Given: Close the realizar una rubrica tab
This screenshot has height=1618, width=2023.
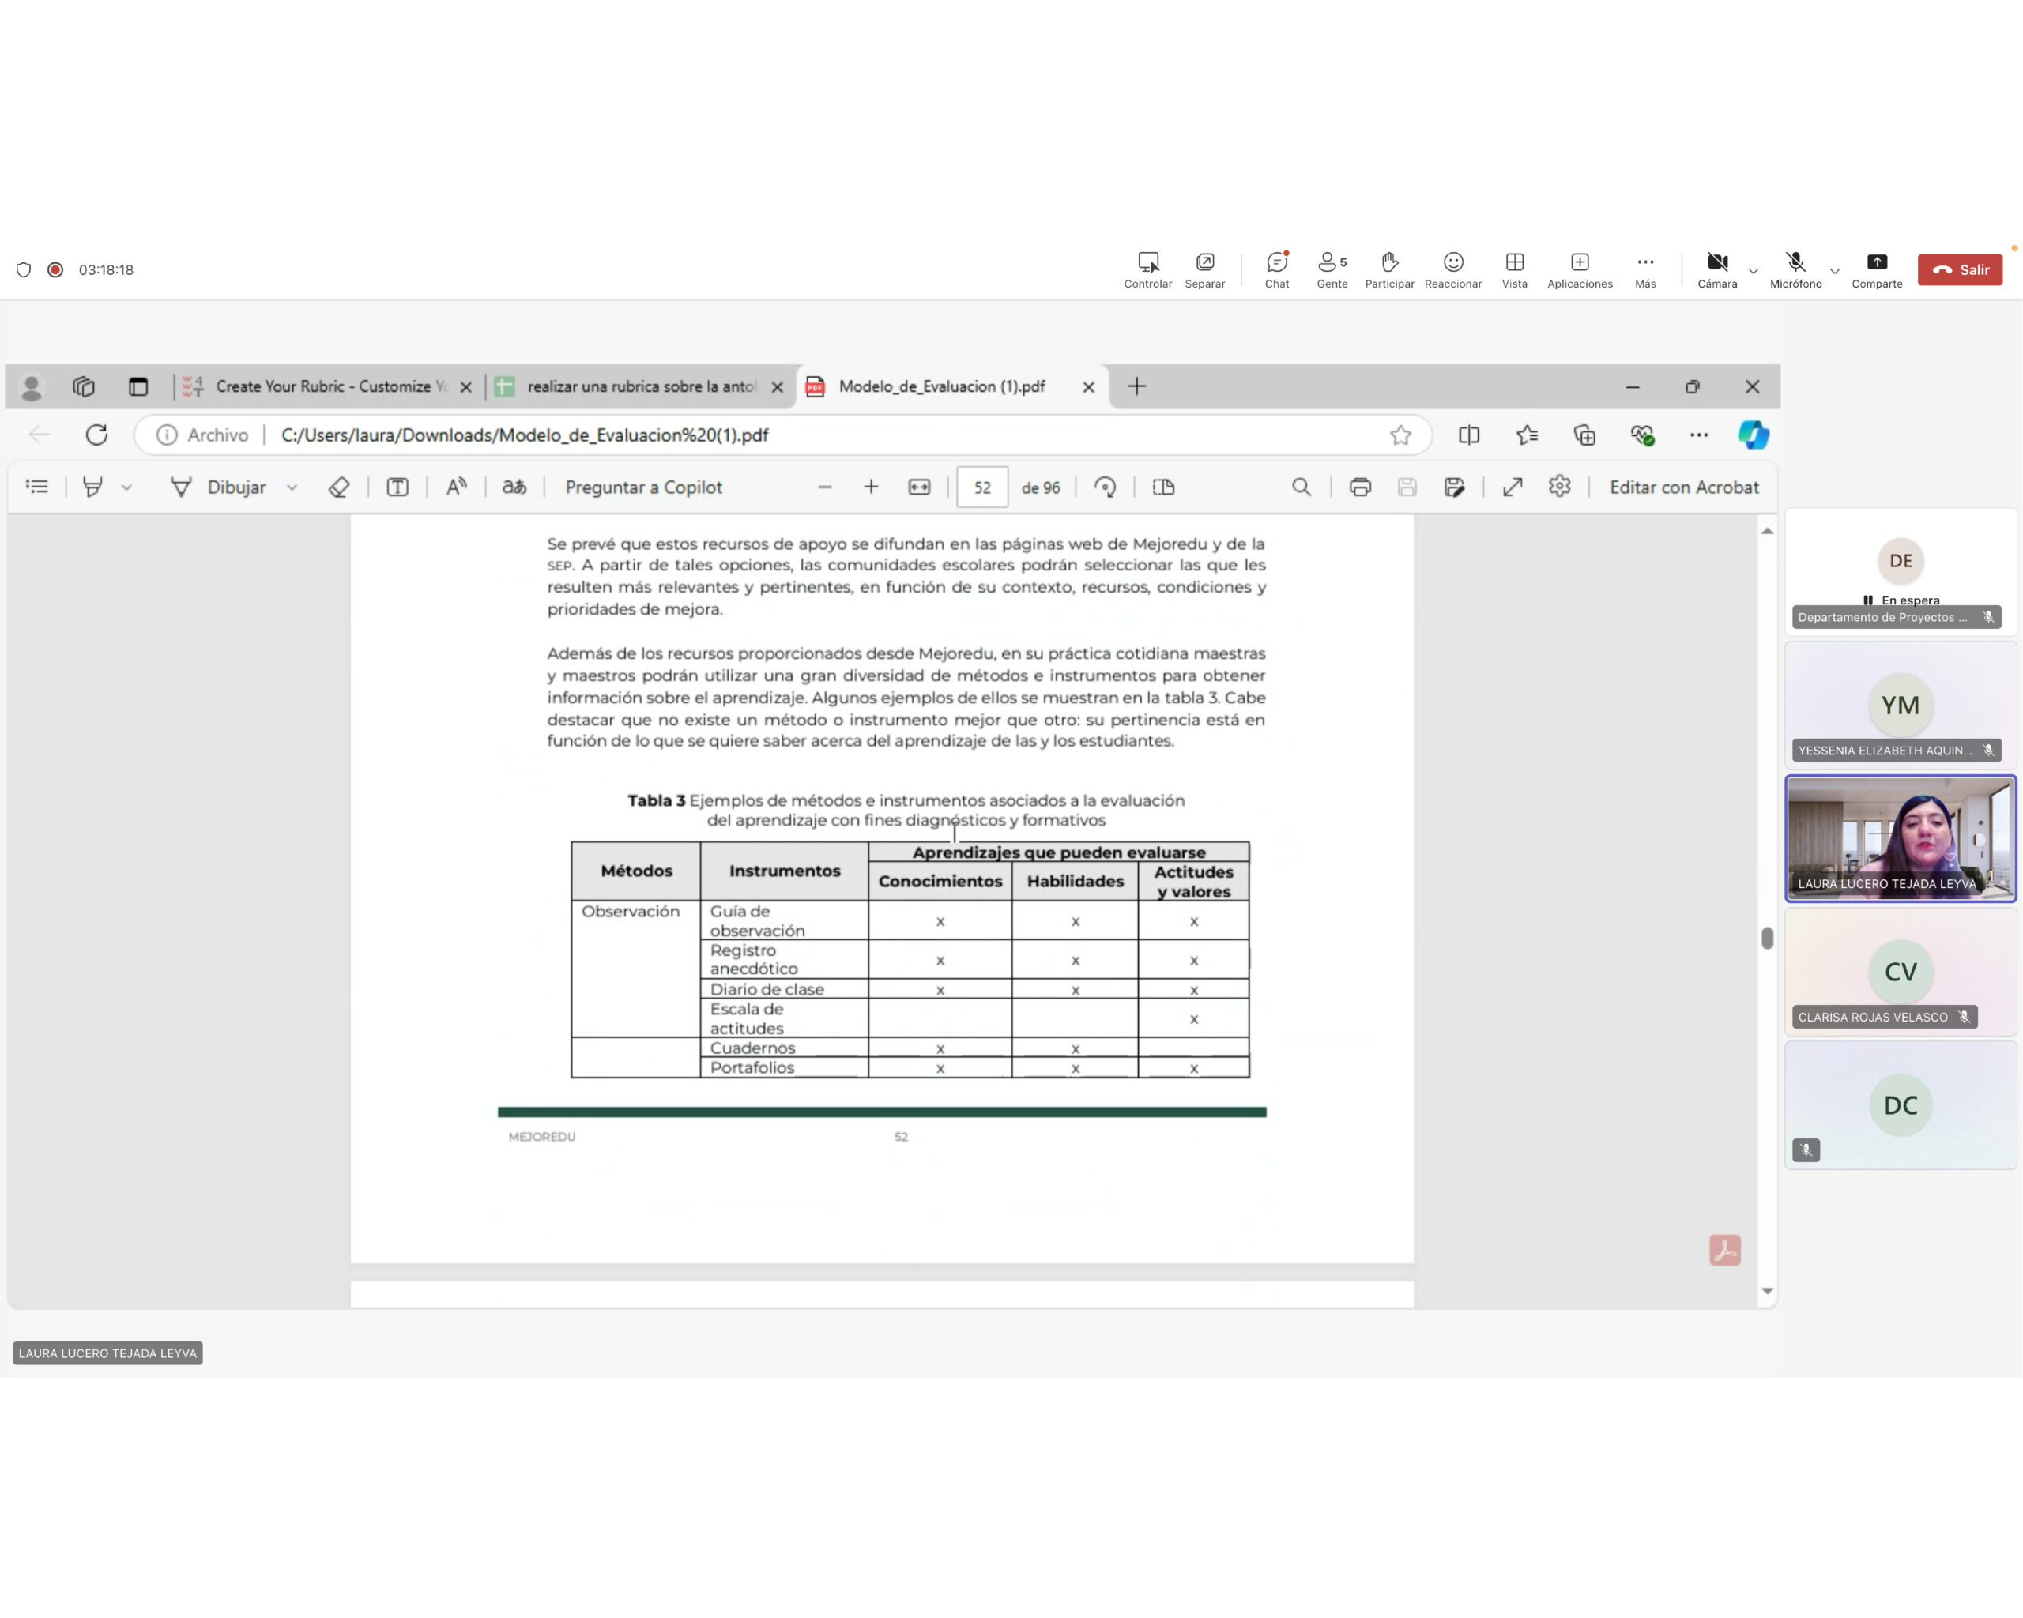Looking at the screenshot, I should tap(777, 386).
